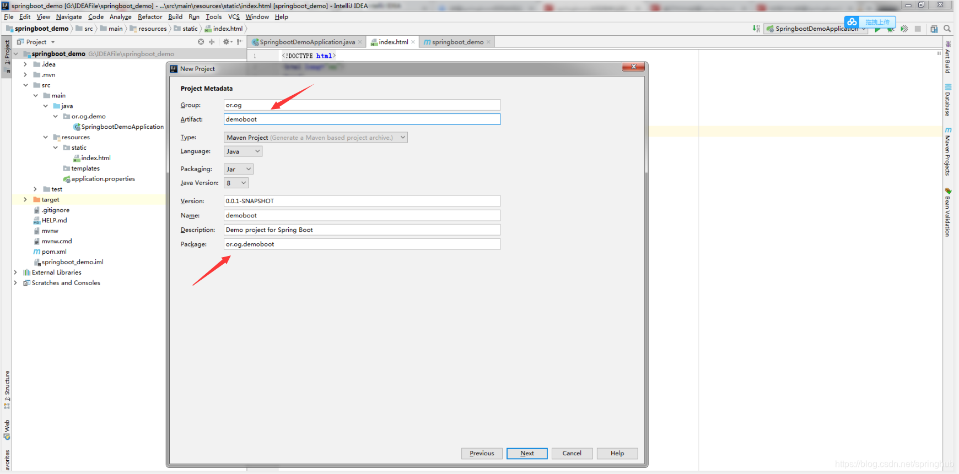Open the File menu

point(9,17)
